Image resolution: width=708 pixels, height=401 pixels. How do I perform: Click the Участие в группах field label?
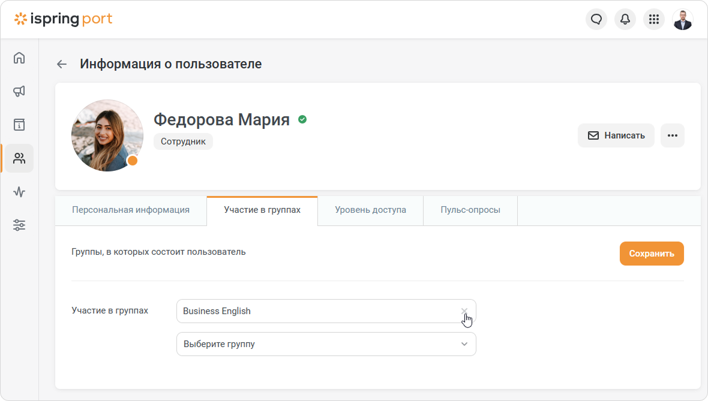[110, 310]
